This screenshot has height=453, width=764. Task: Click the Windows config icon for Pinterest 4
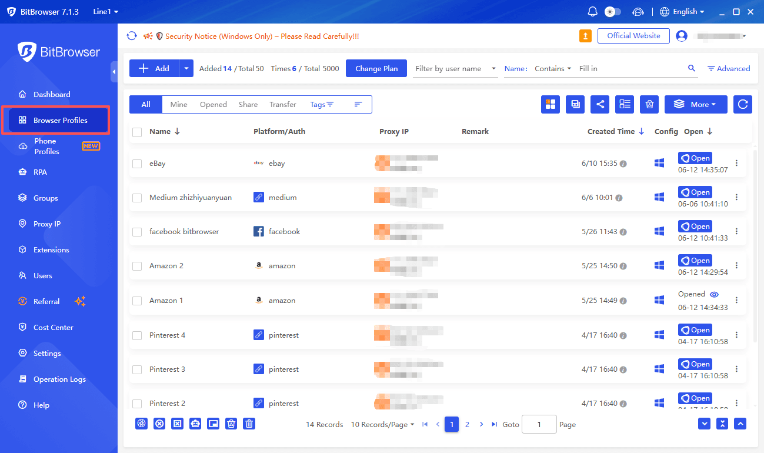click(x=659, y=335)
